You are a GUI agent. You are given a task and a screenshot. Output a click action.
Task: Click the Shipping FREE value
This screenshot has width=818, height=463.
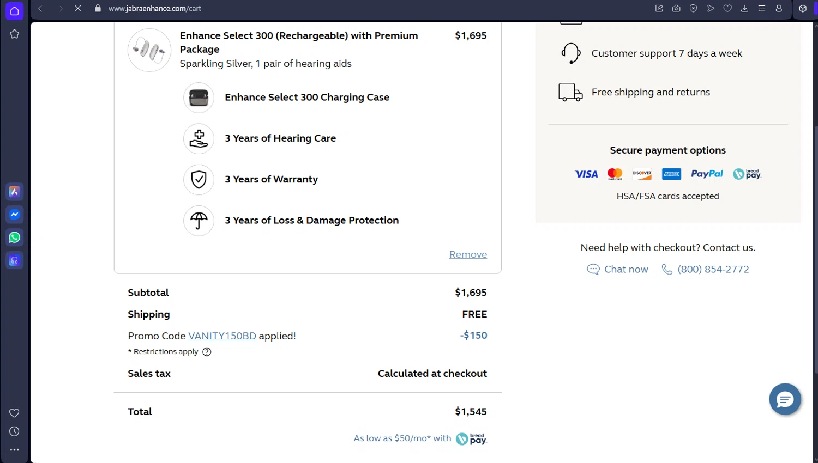coord(474,314)
